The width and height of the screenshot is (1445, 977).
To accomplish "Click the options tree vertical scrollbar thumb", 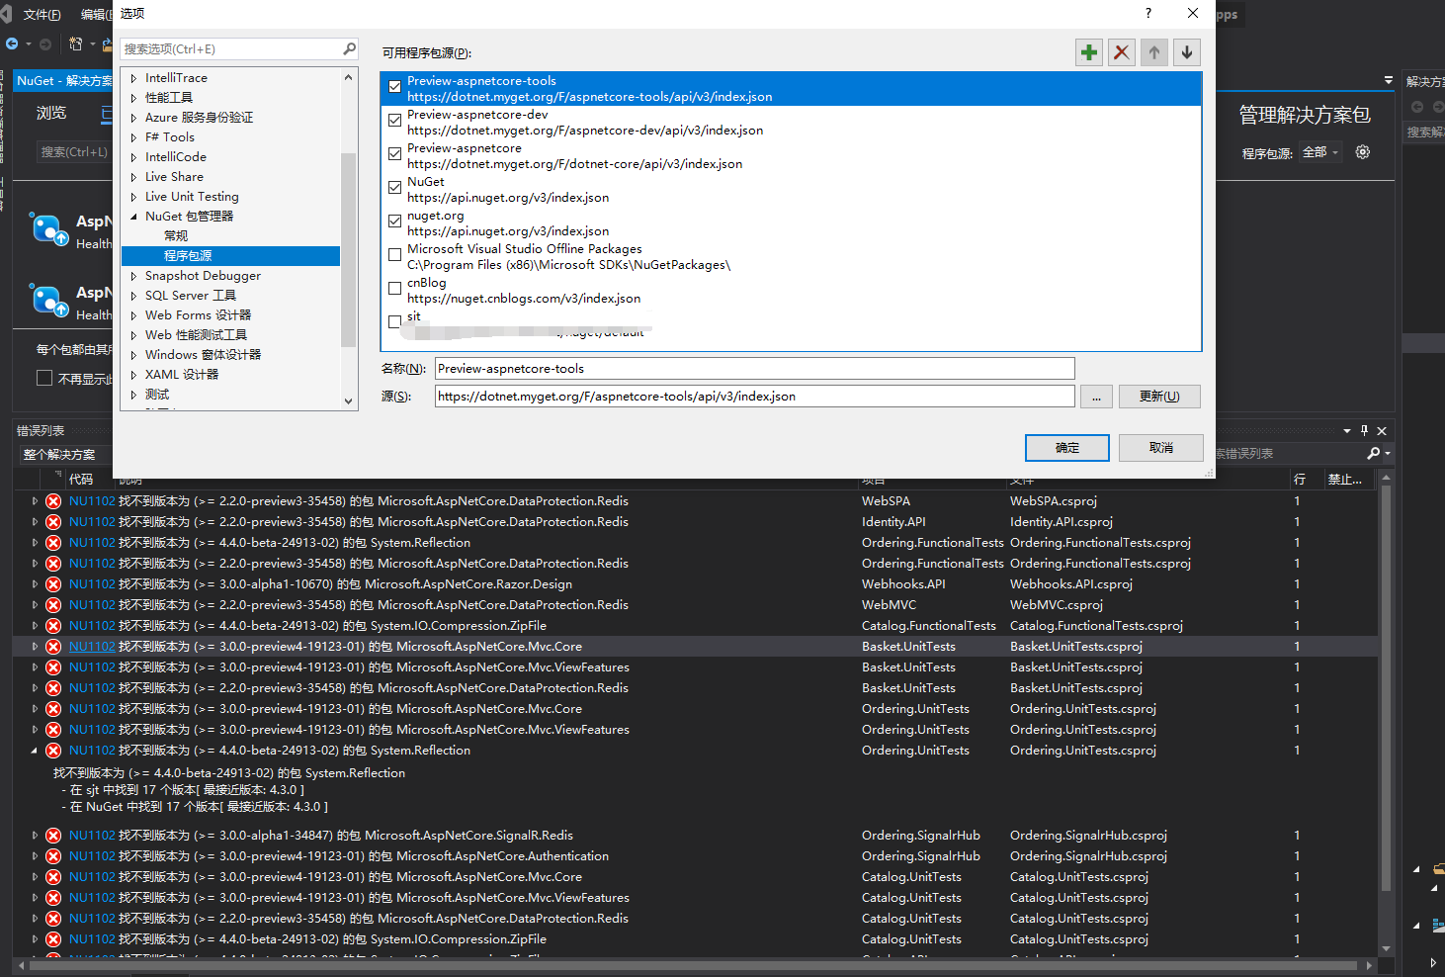I will (348, 250).
